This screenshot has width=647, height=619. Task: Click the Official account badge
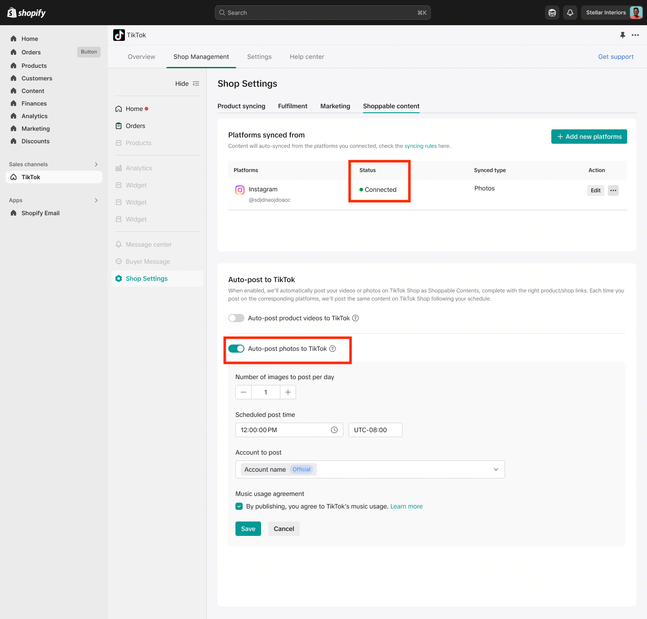(301, 469)
